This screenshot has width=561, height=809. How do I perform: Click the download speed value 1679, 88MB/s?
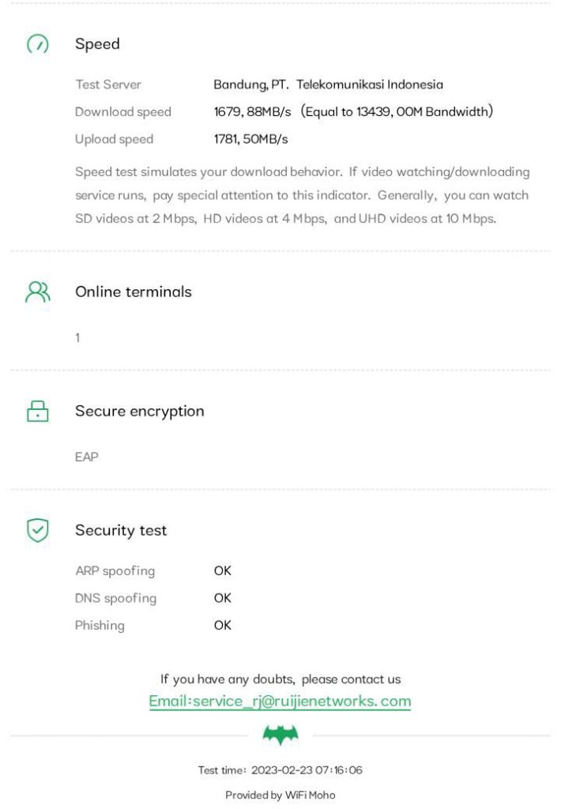tap(252, 111)
